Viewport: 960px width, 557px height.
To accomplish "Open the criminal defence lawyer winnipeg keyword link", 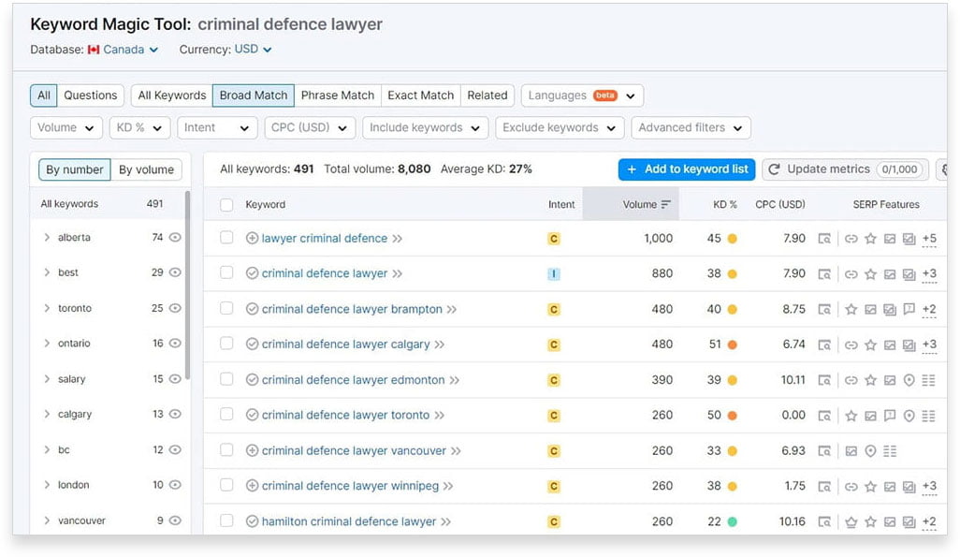I will coord(346,485).
